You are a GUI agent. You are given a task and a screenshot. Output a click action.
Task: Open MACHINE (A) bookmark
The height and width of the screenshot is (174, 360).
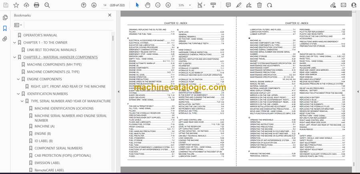pyautogui.click(x=44, y=126)
